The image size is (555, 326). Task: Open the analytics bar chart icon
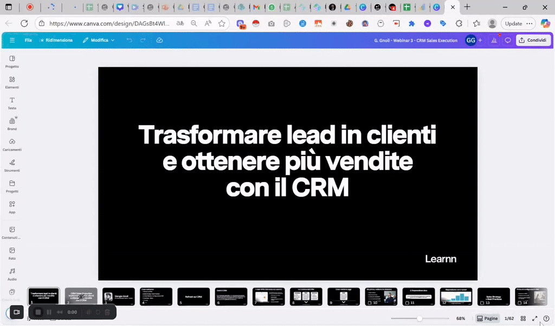pos(494,40)
